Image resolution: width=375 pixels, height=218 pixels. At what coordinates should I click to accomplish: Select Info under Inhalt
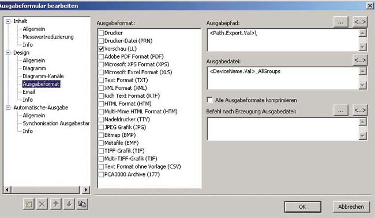click(28, 45)
